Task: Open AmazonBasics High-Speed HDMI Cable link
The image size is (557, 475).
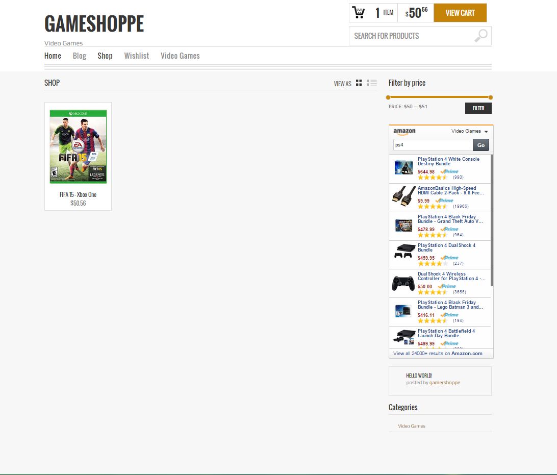Action: pos(451,190)
